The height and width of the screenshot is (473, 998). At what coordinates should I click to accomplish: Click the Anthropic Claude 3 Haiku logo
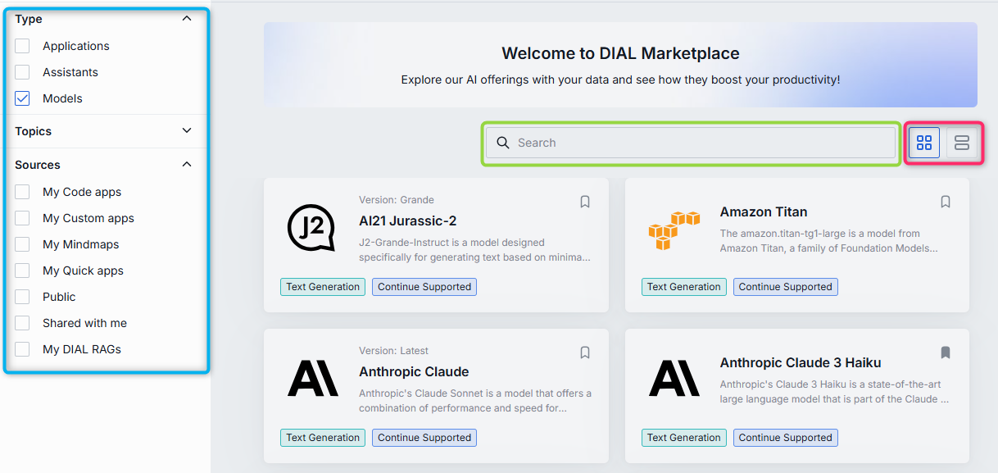pyautogui.click(x=674, y=379)
